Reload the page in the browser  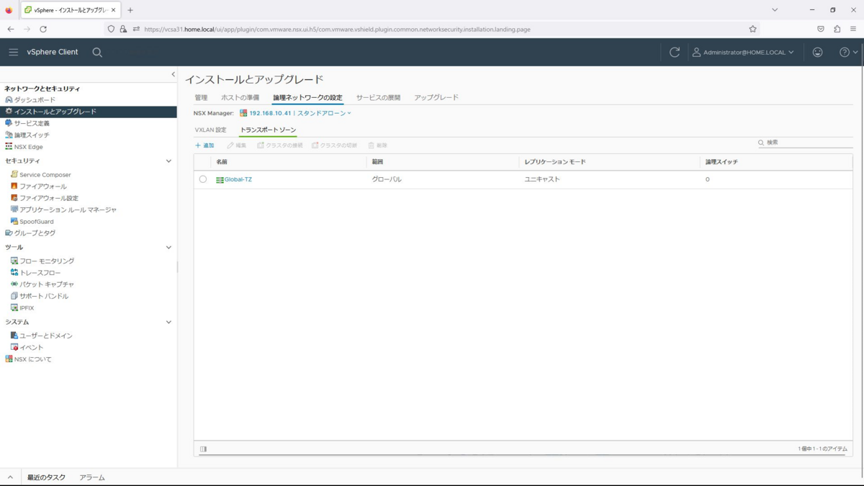(43, 29)
